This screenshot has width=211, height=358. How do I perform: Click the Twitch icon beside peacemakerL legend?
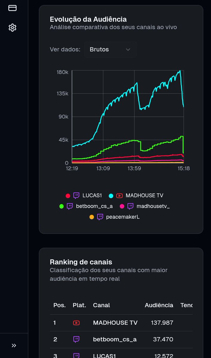[100, 217]
